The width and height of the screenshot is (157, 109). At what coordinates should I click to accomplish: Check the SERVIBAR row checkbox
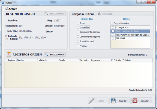[113, 38]
